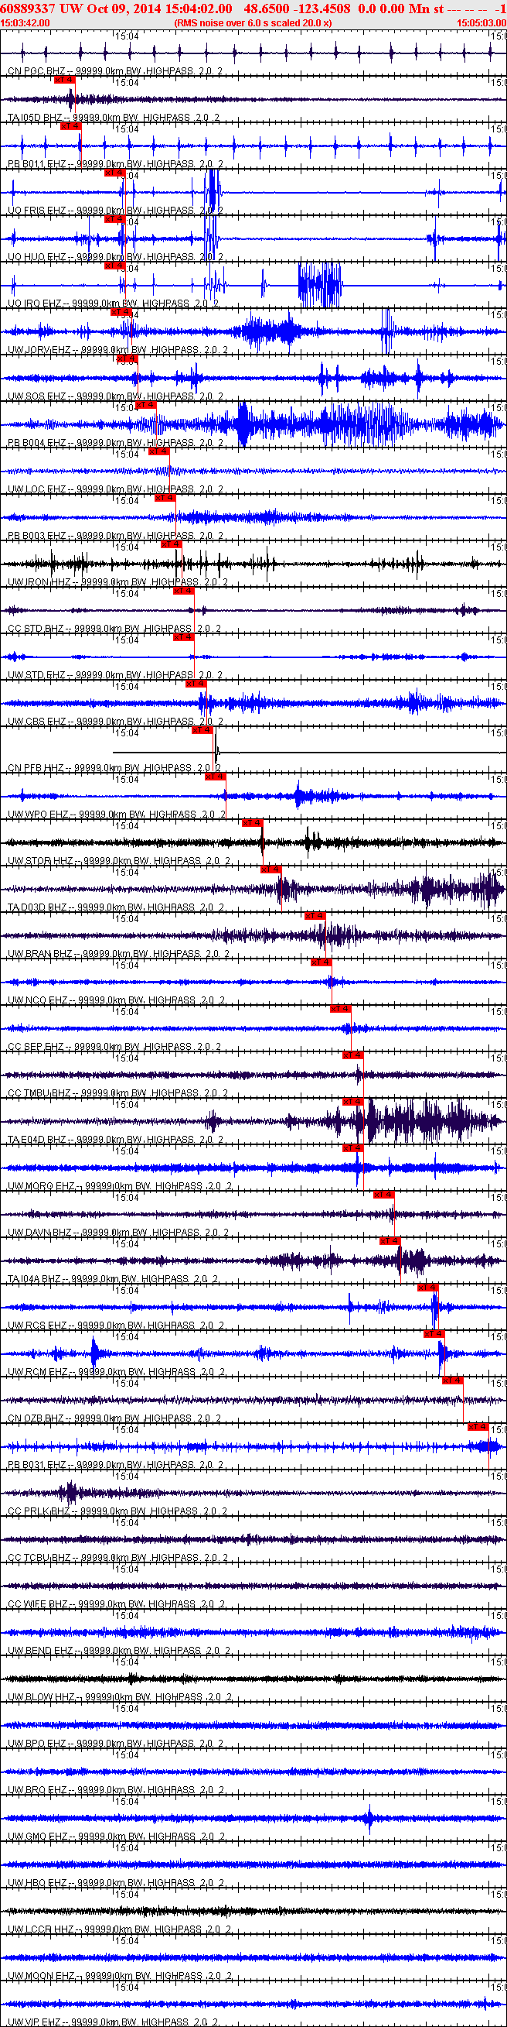This screenshot has height=2027, width=507.
Task: Select the red pick on UW NCO trace
Action: (322, 962)
